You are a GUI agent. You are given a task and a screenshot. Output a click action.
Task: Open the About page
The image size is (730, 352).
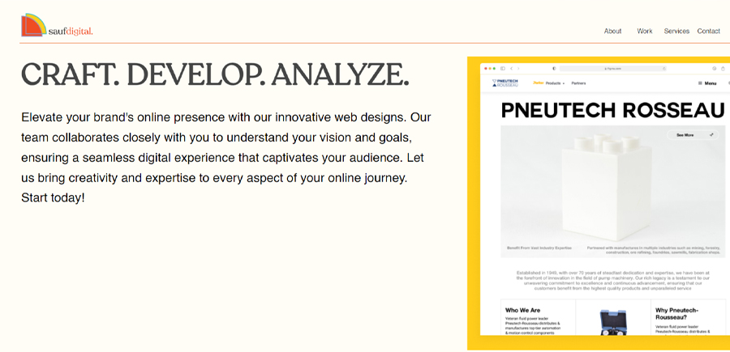coord(612,31)
